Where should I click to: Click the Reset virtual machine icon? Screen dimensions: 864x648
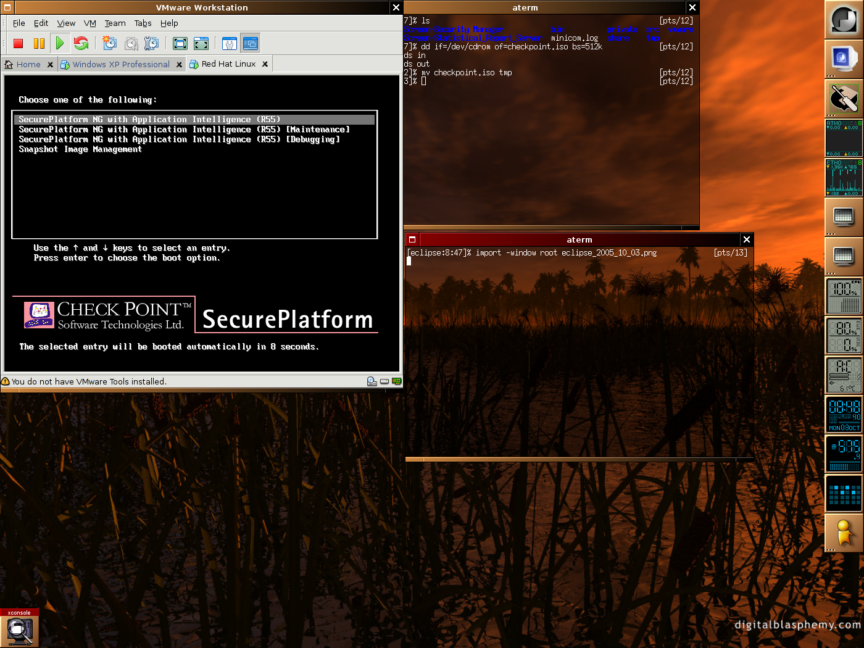point(81,43)
